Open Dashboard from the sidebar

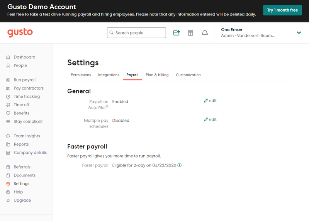click(x=24, y=57)
